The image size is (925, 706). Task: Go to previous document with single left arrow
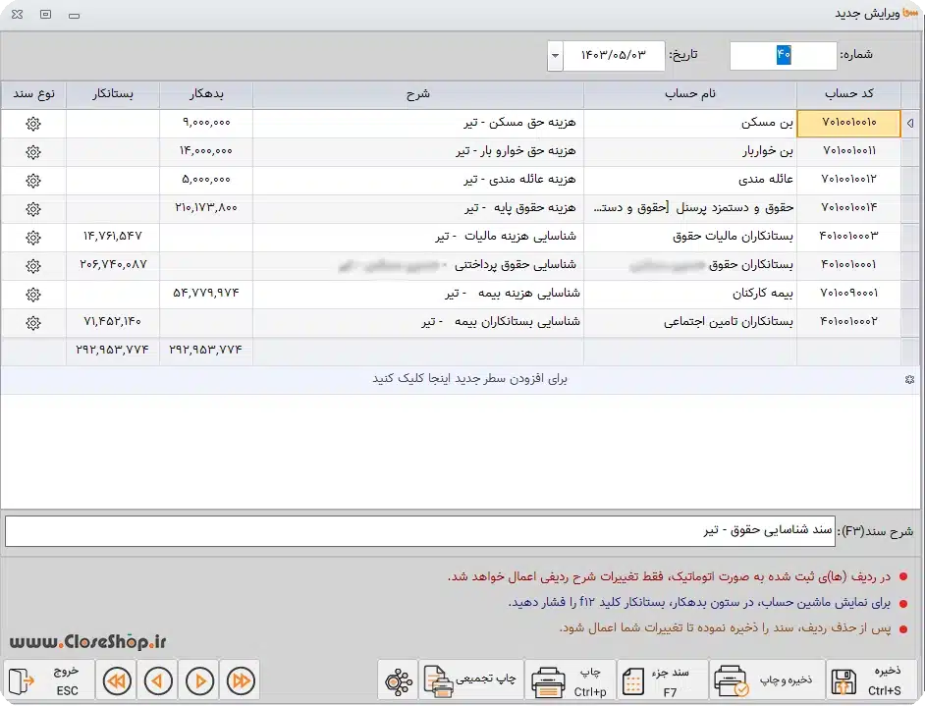[157, 681]
